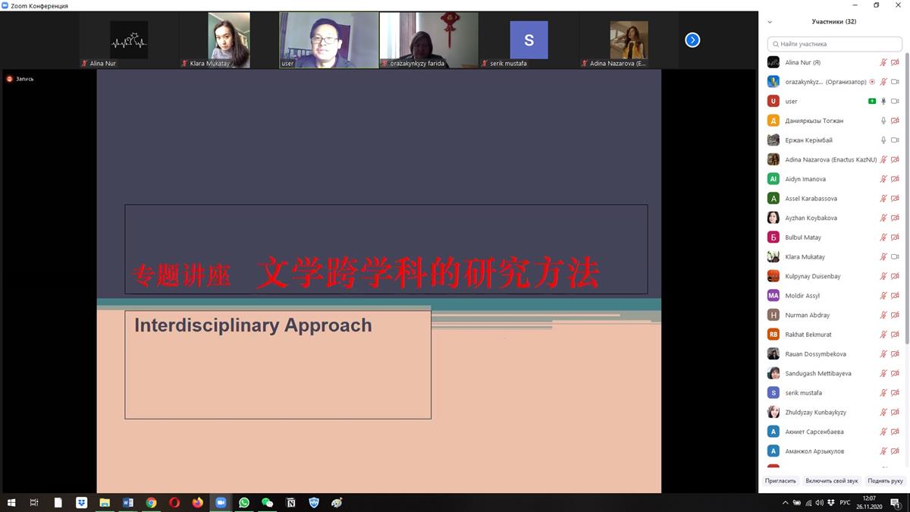Toggle raise hand with "Поднять руку"
The width and height of the screenshot is (910, 512).
[885, 481]
